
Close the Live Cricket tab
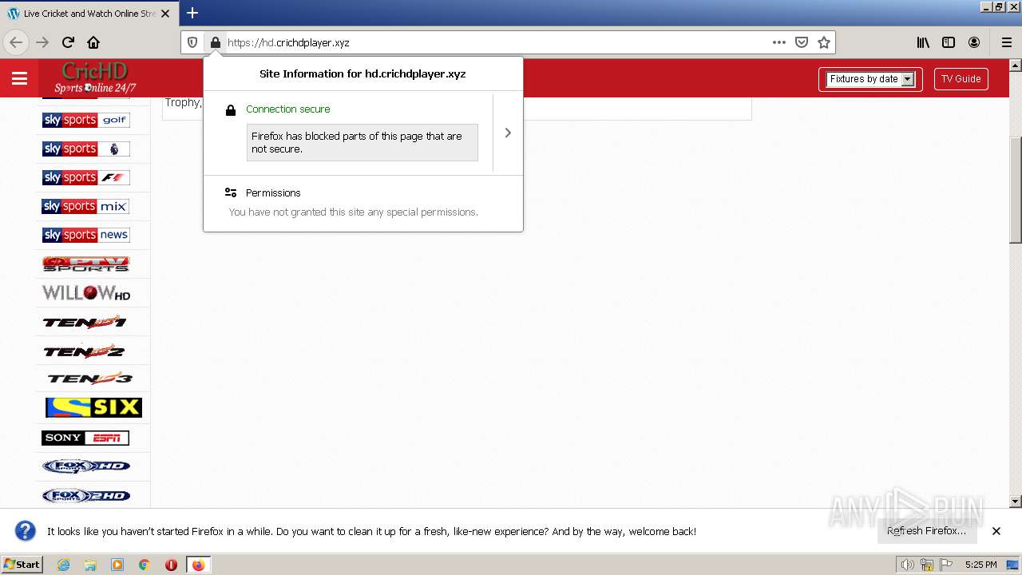point(165,14)
